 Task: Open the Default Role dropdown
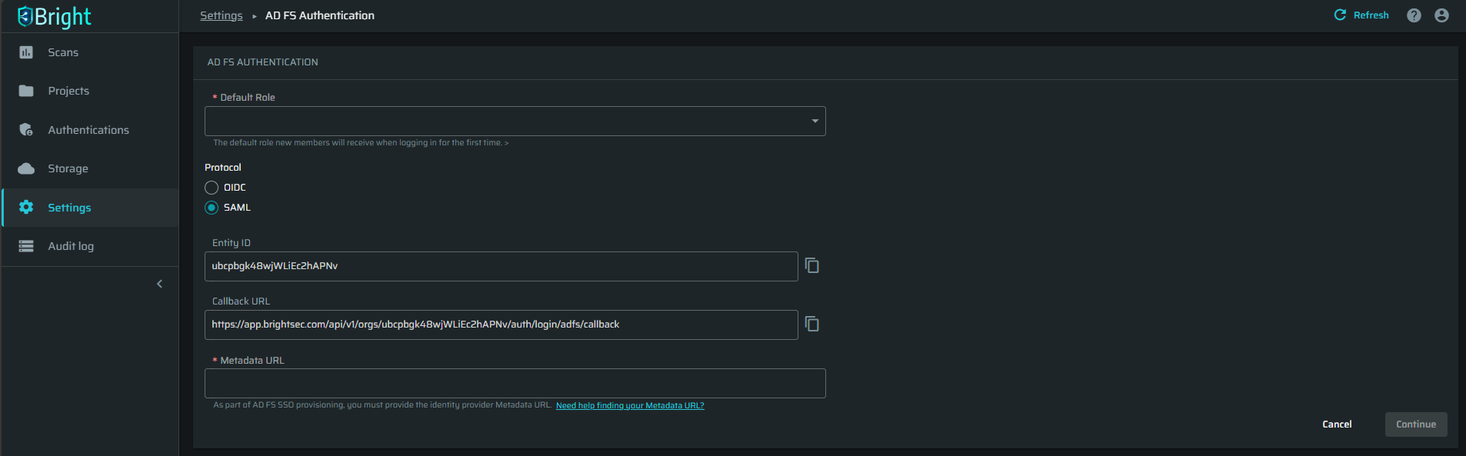point(515,121)
